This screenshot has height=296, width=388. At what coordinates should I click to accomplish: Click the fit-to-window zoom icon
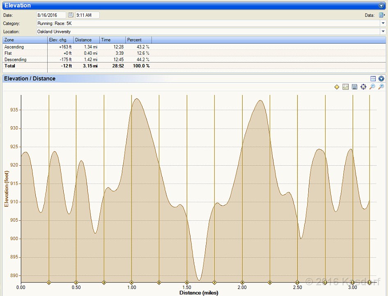click(363, 87)
